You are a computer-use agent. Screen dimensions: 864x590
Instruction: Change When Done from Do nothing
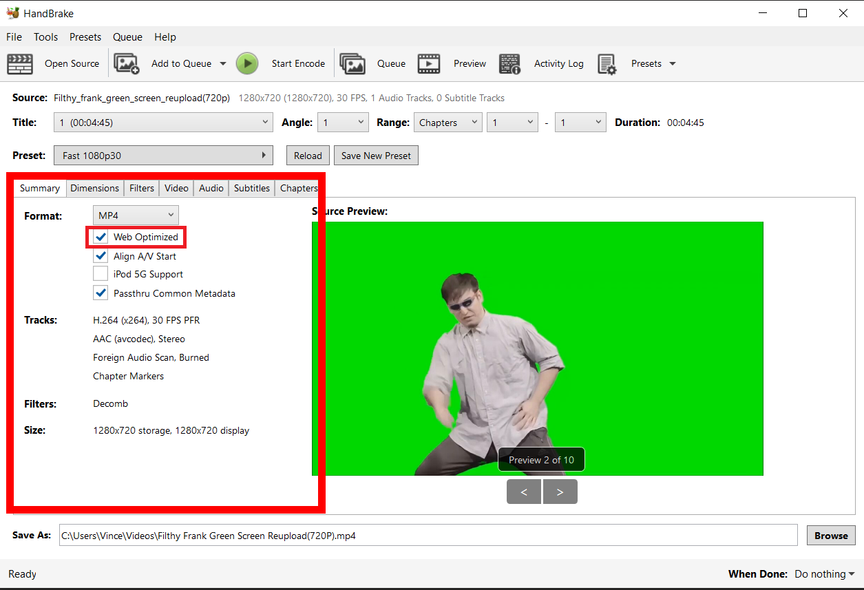click(824, 573)
